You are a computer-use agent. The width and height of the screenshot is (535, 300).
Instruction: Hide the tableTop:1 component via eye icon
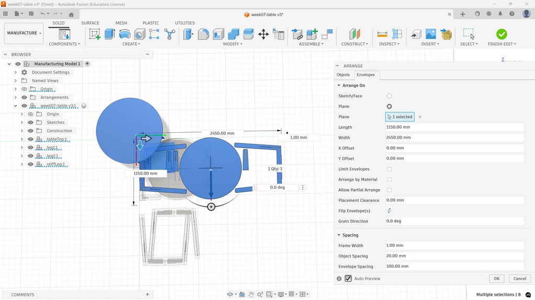pos(30,140)
